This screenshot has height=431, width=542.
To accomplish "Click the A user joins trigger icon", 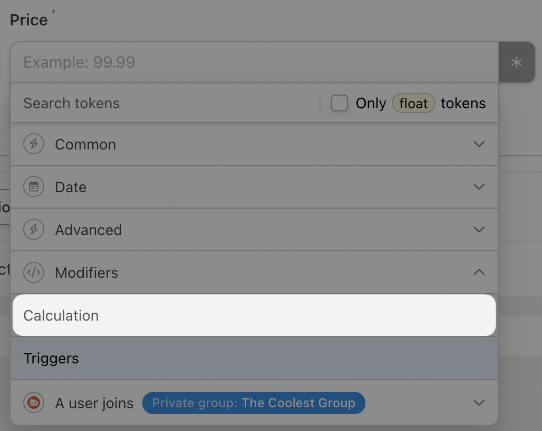I will 34,402.
